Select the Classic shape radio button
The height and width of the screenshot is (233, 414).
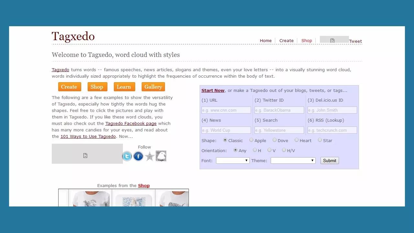point(225,140)
